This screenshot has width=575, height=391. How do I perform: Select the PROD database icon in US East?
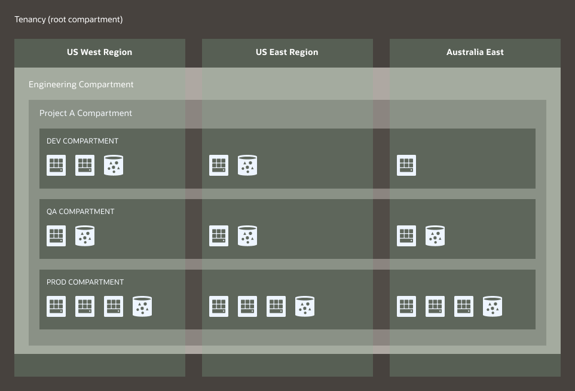click(305, 307)
